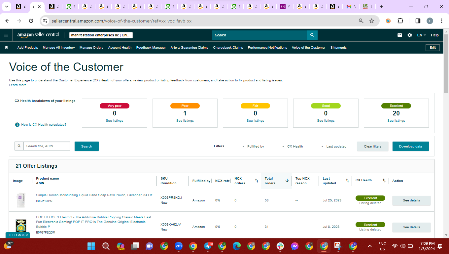
Task: Click Edit in the navigation bar
Action: [433, 48]
